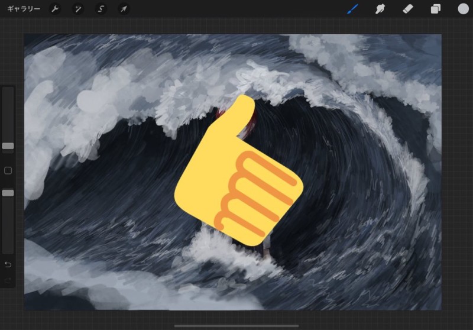The image size is (473, 330).
Task: Select the Brush tool
Action: [352, 9]
